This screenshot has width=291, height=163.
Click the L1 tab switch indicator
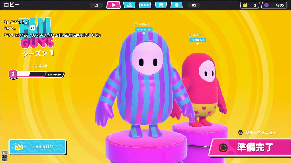96,5
